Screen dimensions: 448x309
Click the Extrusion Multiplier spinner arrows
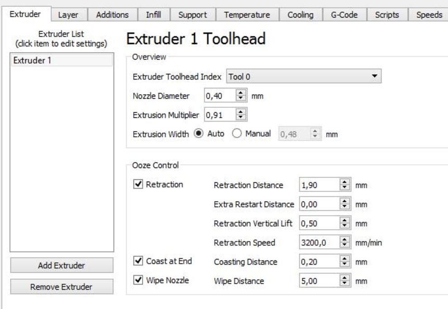pyautogui.click(x=241, y=115)
